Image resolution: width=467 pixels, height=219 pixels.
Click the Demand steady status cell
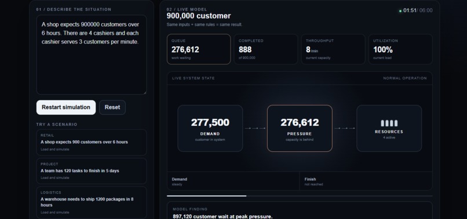click(233, 181)
